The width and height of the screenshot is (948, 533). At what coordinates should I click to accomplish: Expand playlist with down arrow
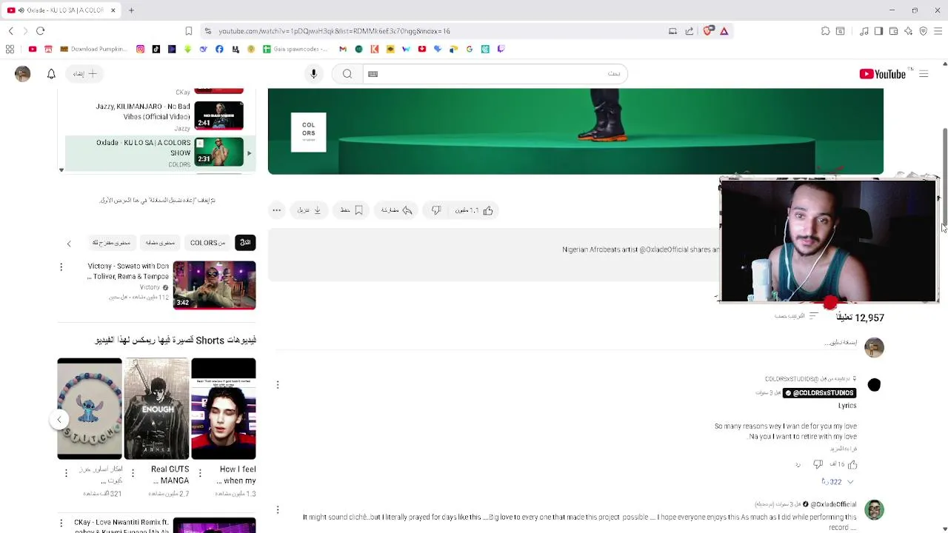pos(61,170)
